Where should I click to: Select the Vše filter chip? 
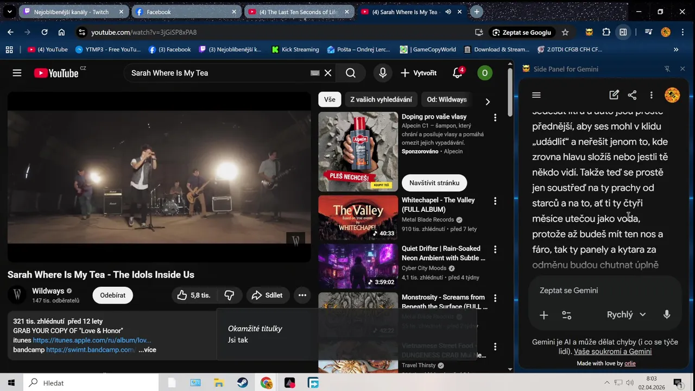click(330, 99)
